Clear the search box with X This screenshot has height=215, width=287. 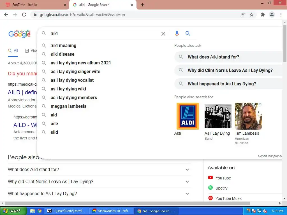pos(163,34)
